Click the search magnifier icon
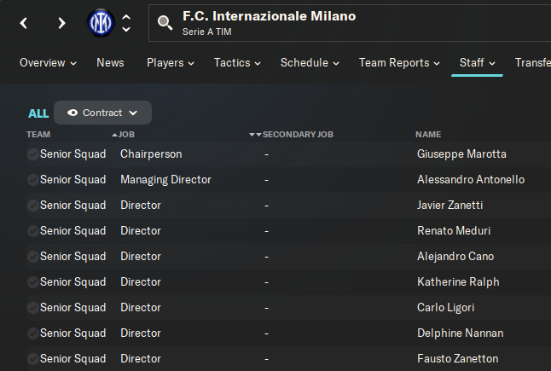 (x=165, y=23)
